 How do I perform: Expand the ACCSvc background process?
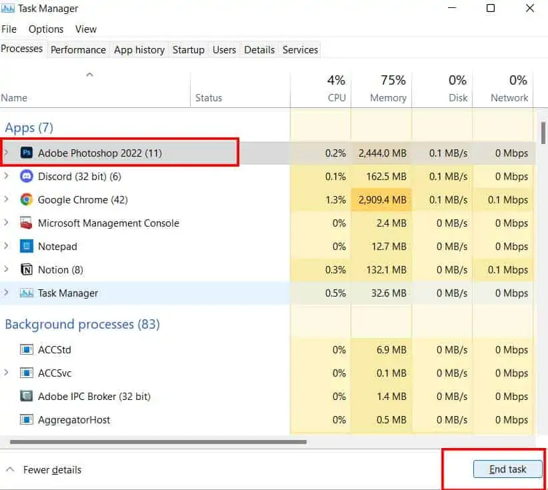click(x=6, y=373)
